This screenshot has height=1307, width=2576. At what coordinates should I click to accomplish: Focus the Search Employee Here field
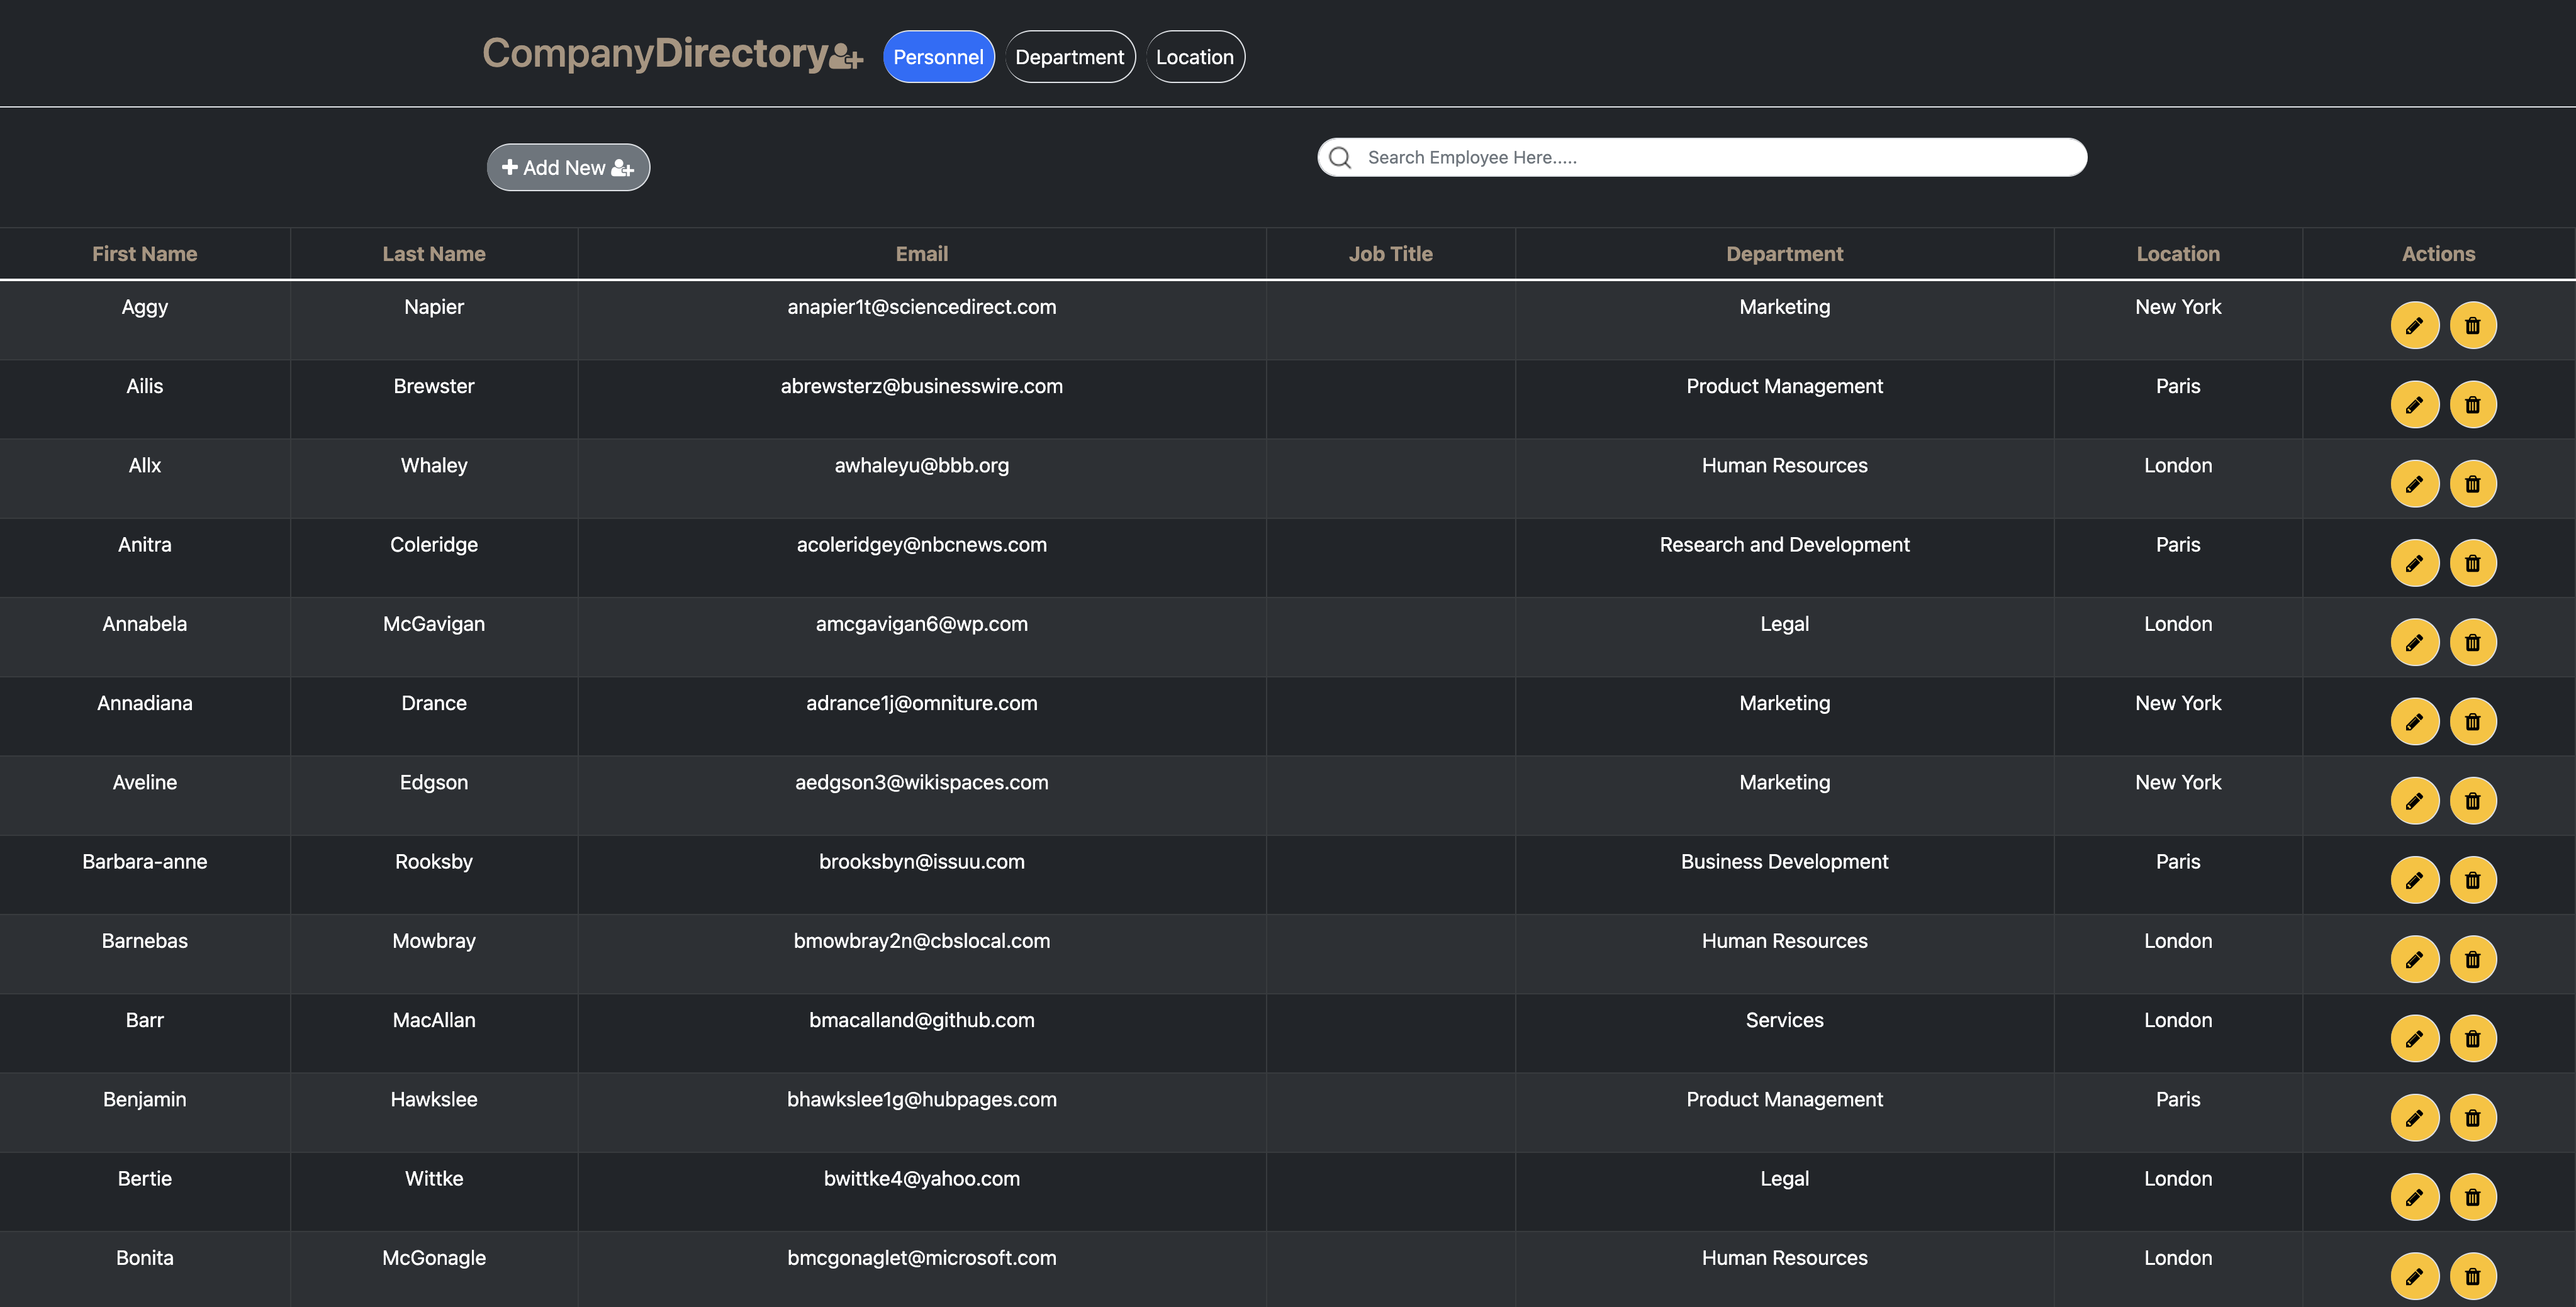[x=1720, y=158]
